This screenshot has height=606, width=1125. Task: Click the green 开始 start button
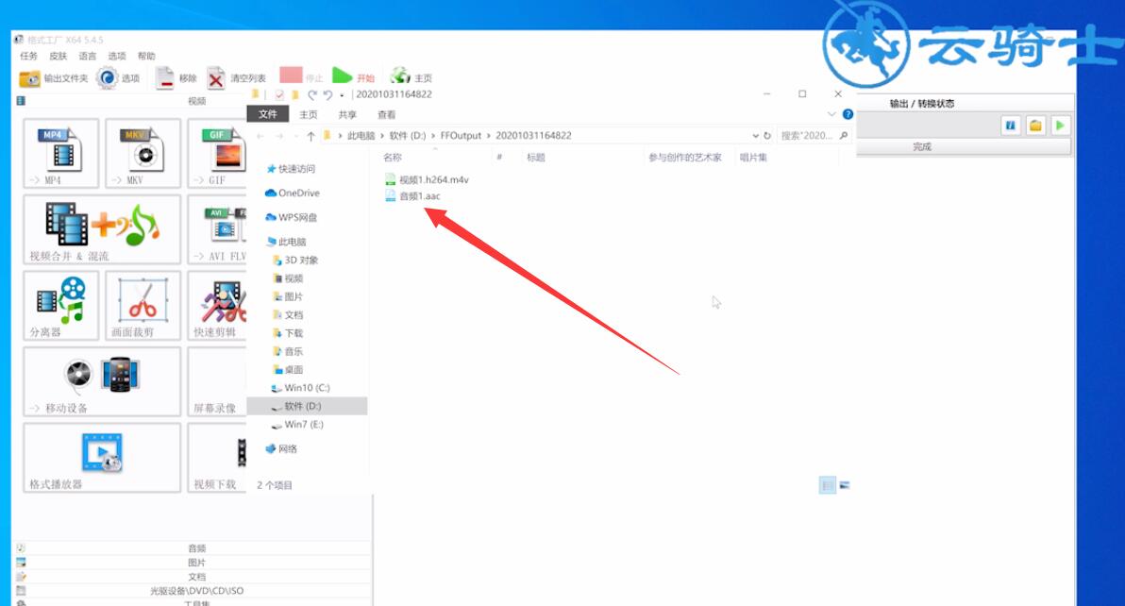pos(354,76)
